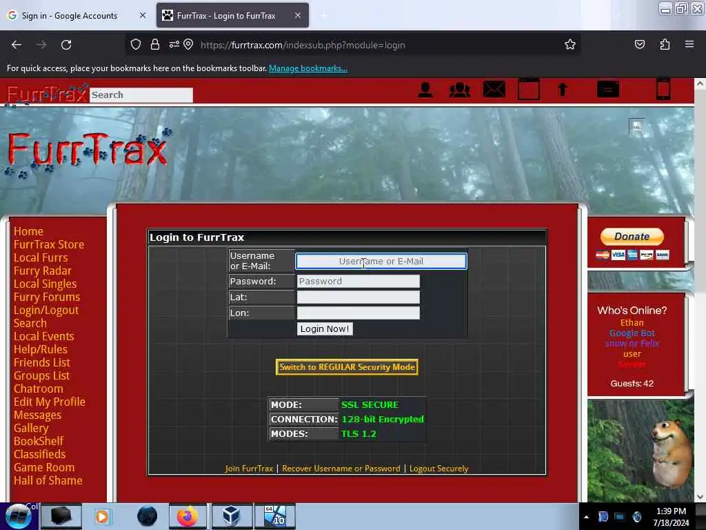The width and height of the screenshot is (706, 530).
Task: Open Local Singles in sidebar
Action: tap(45, 284)
